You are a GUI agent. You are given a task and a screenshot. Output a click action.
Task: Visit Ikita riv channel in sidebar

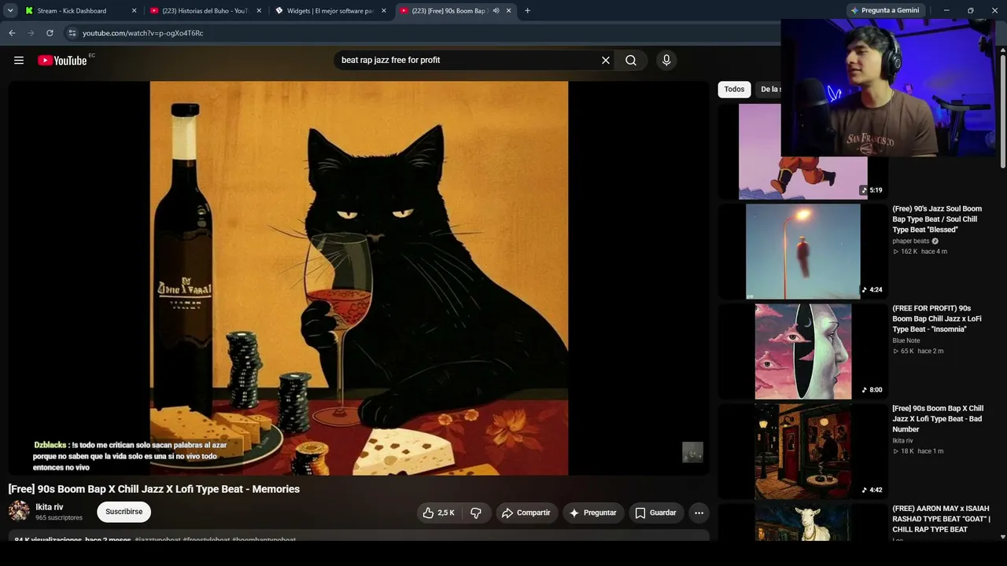point(902,441)
